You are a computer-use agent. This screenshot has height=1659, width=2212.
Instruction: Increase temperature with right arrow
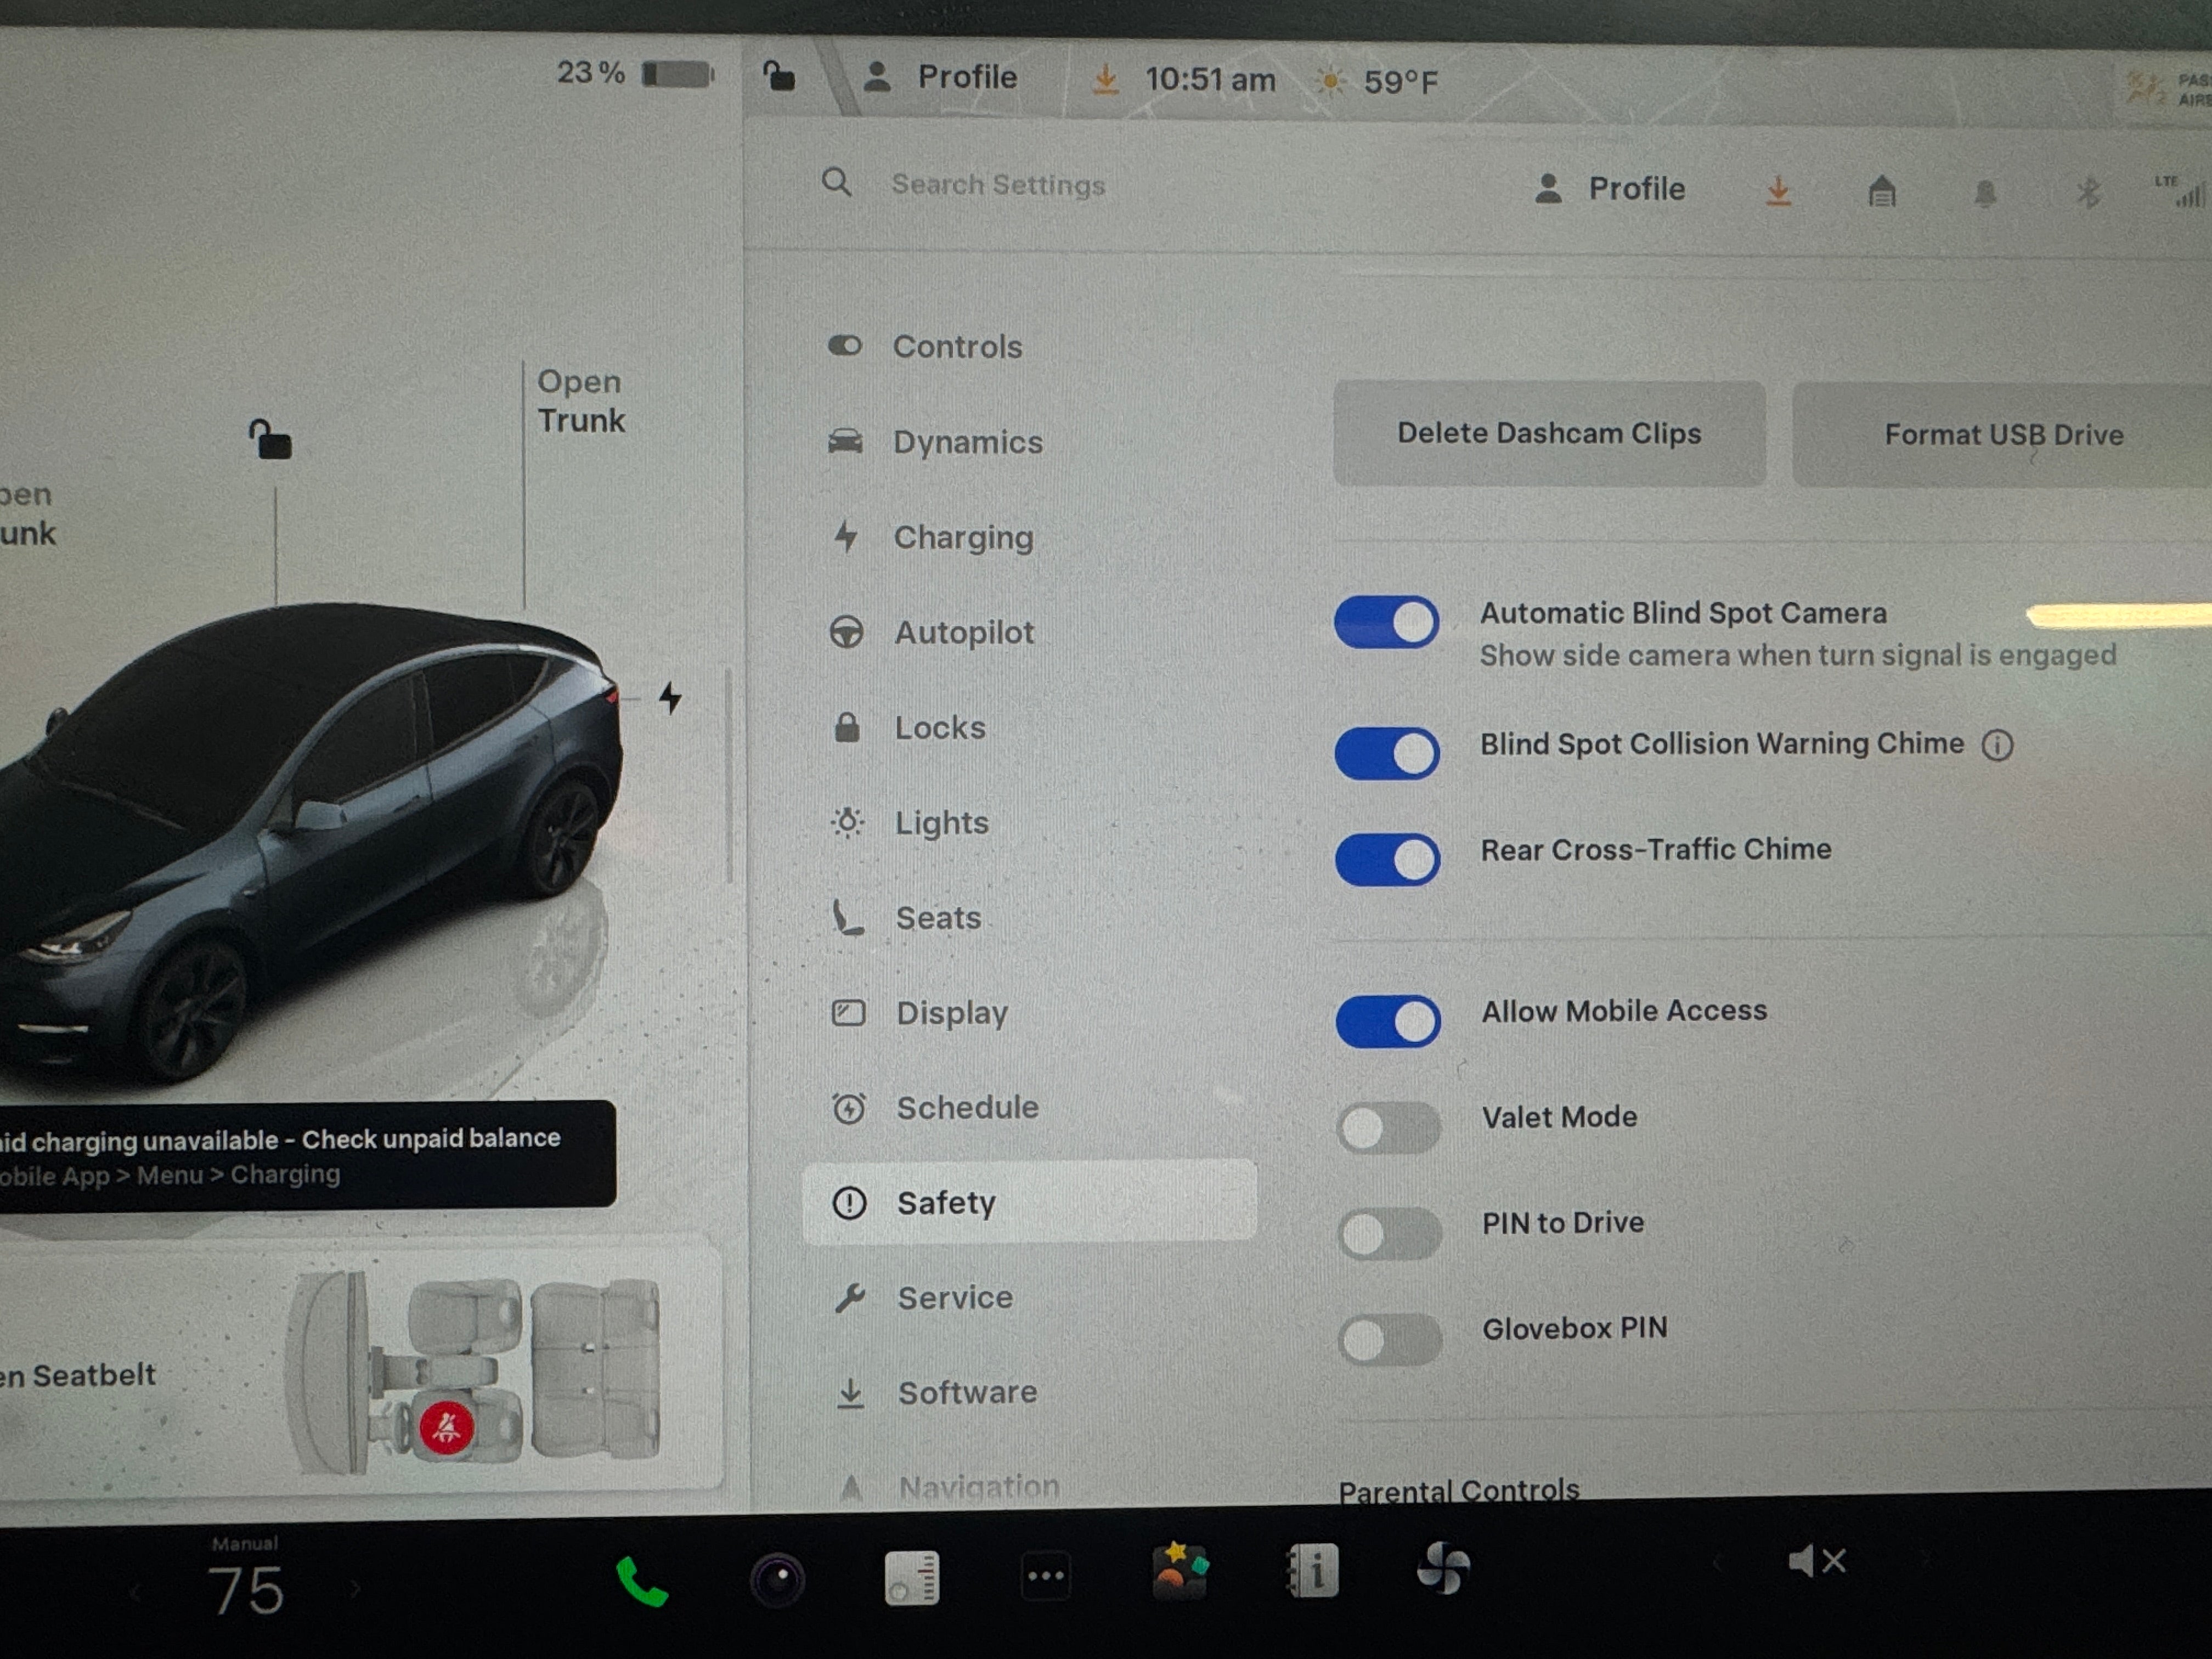coord(355,1588)
